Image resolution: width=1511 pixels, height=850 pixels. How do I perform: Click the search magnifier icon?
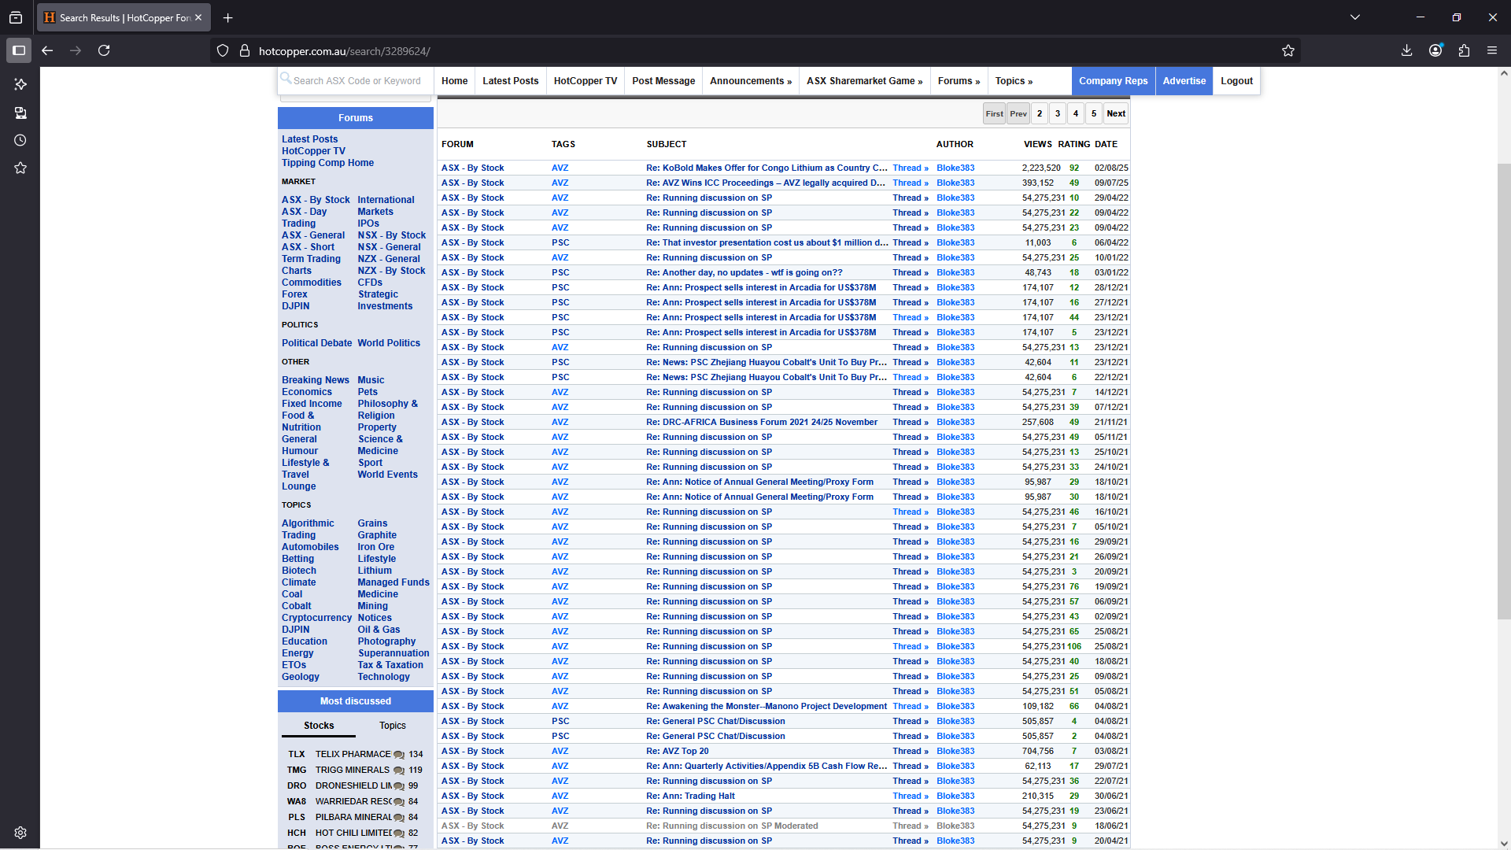coord(286,78)
